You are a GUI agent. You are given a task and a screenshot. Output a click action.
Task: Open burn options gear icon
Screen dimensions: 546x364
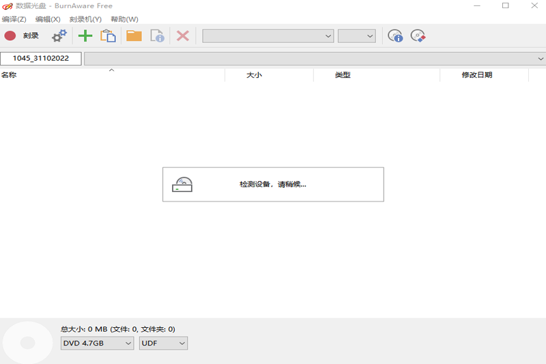pos(59,36)
